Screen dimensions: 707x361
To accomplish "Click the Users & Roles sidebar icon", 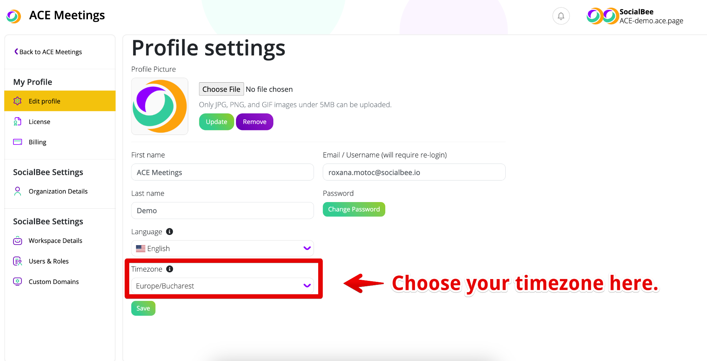I will 17,261.
